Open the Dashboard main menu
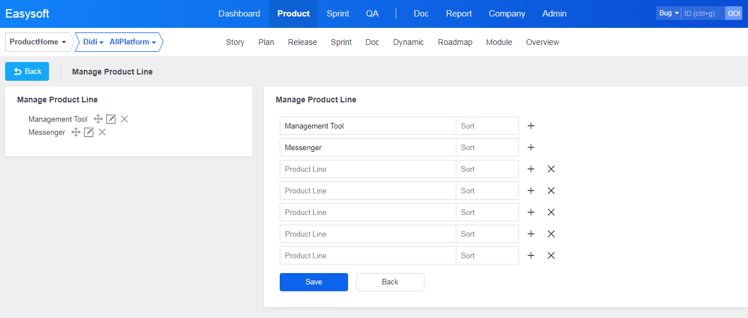The width and height of the screenshot is (748, 318). [x=239, y=14]
